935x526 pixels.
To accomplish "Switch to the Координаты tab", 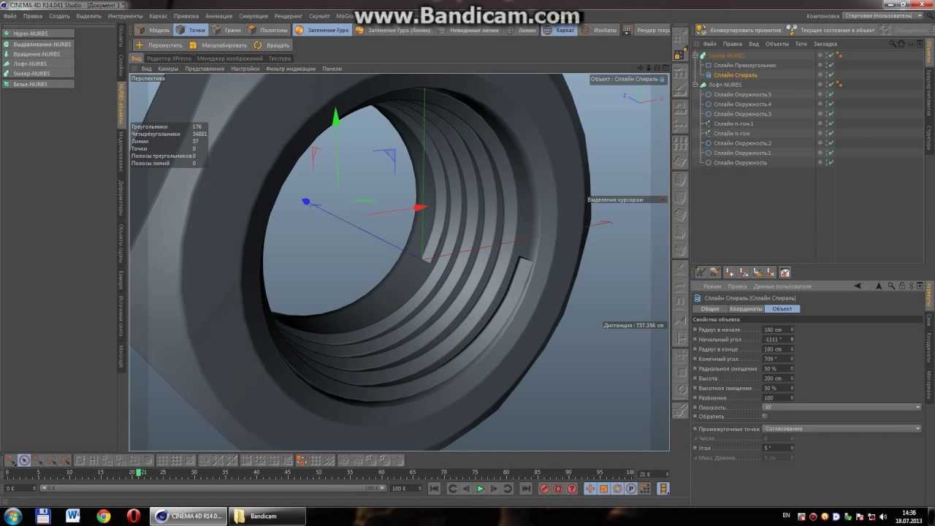I will point(746,309).
